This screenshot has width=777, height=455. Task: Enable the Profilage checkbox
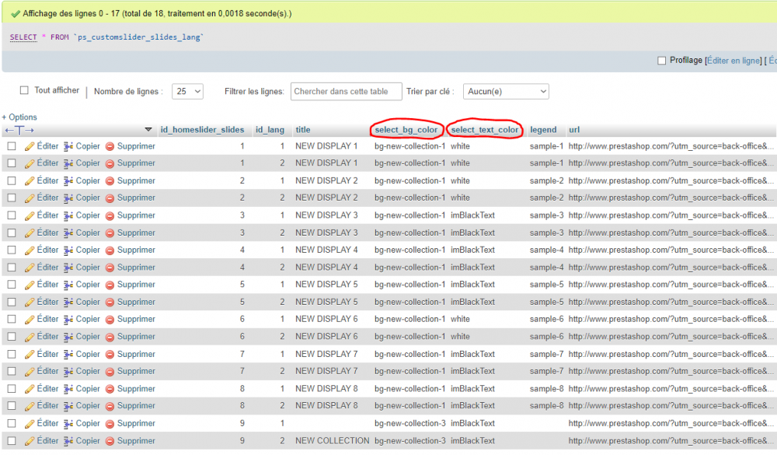coord(662,61)
